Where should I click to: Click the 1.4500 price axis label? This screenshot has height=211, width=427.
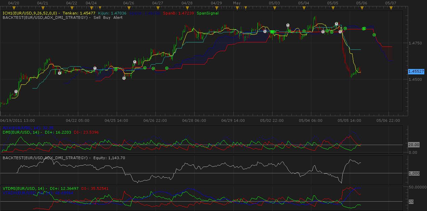click(415, 79)
